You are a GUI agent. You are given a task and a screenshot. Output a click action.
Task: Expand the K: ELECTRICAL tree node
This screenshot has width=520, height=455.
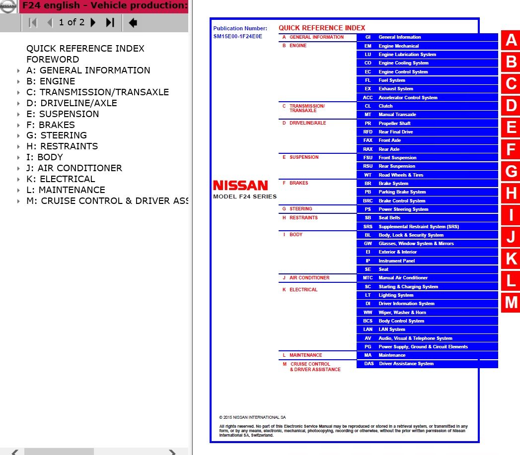(18, 179)
